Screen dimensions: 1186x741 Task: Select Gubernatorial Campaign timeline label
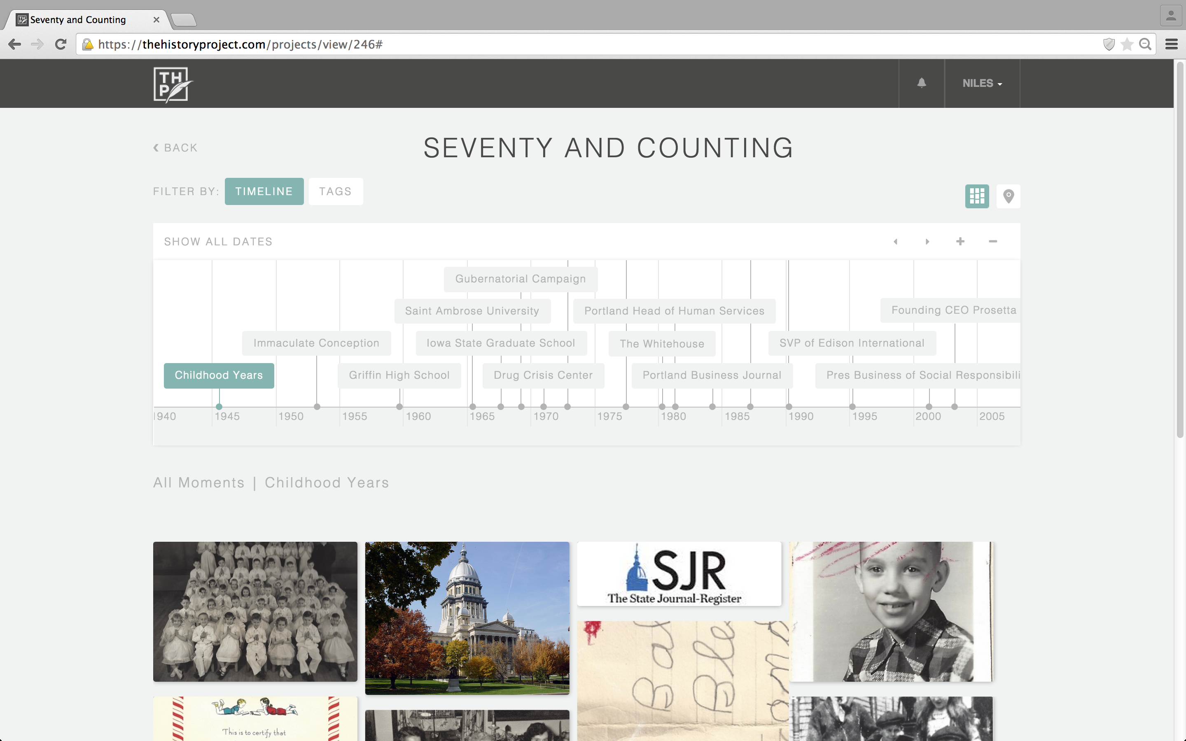pyautogui.click(x=520, y=279)
